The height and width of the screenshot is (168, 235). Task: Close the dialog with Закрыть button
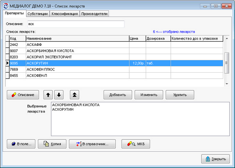(x=215, y=159)
